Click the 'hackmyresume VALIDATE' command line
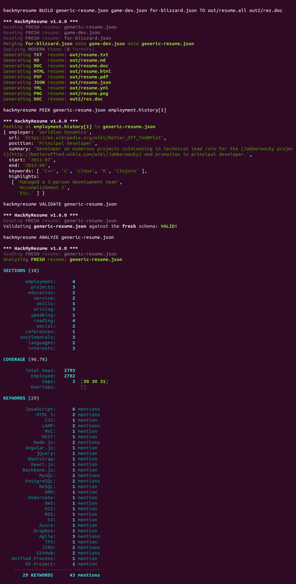Screen dimensions: 296x584 pos(60,204)
